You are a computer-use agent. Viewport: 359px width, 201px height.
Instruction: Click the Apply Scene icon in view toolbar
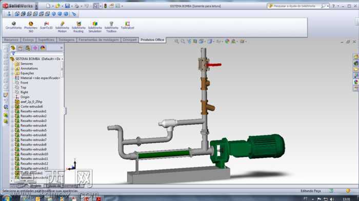click(233, 42)
